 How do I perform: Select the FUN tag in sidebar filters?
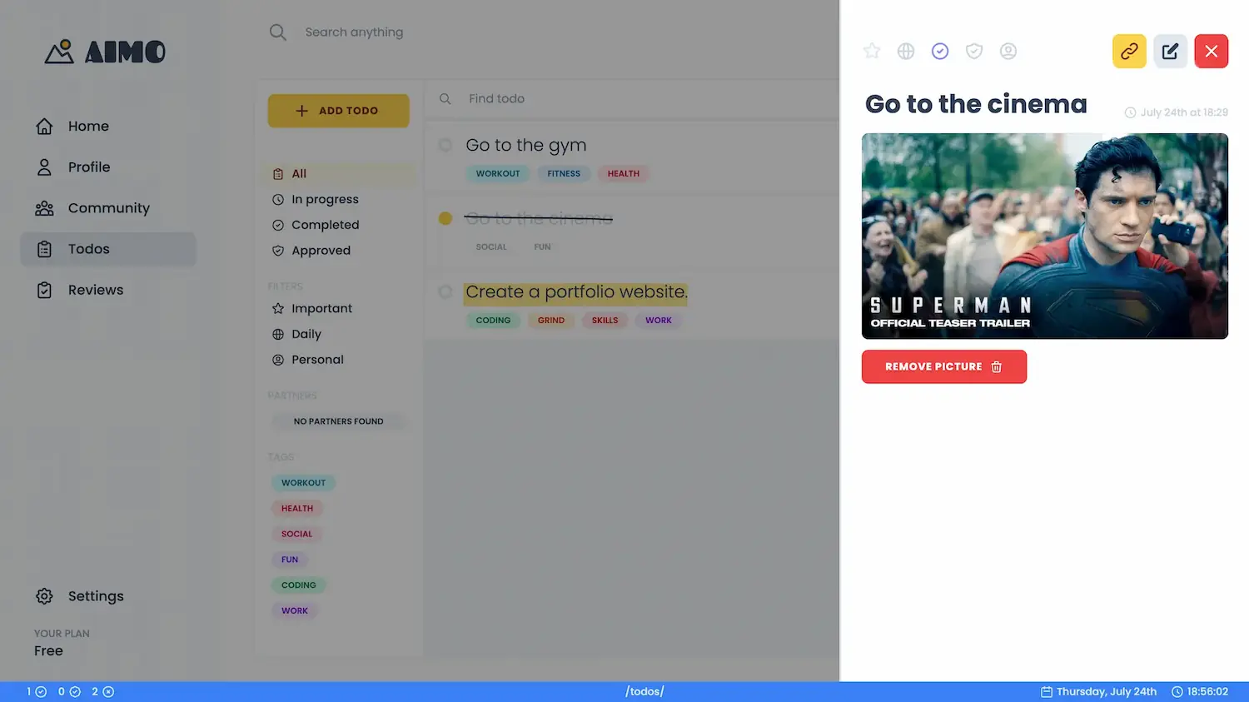click(x=290, y=560)
